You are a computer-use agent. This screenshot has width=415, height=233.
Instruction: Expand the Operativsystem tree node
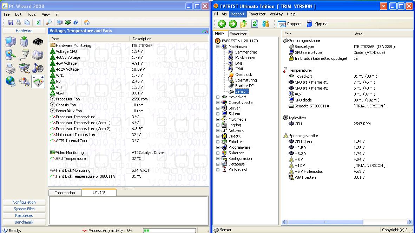(218, 103)
